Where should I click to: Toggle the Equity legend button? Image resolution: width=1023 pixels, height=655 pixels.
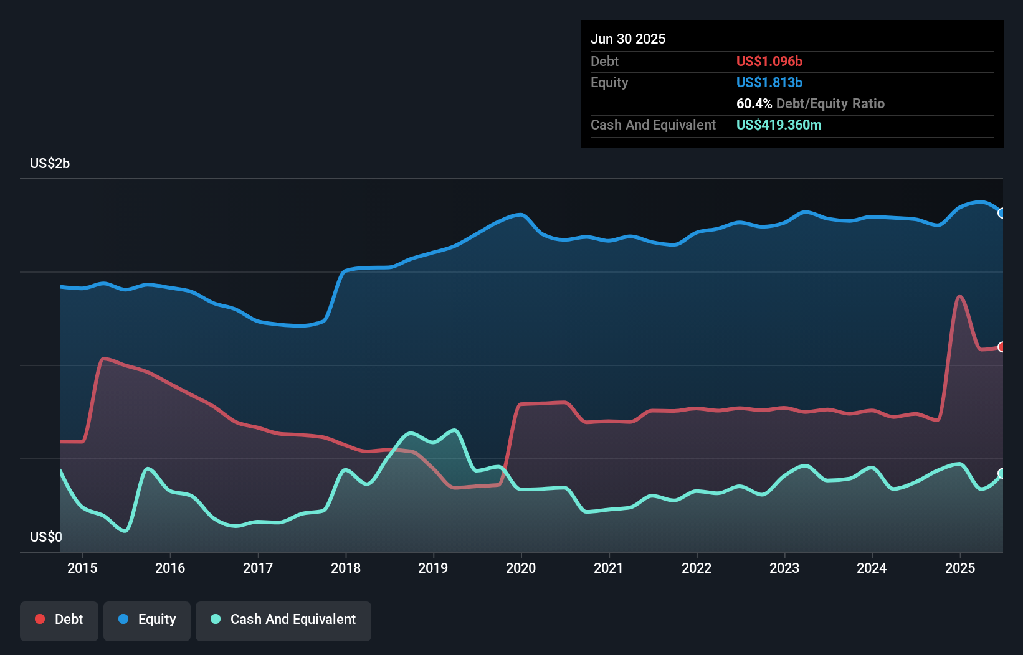146,620
